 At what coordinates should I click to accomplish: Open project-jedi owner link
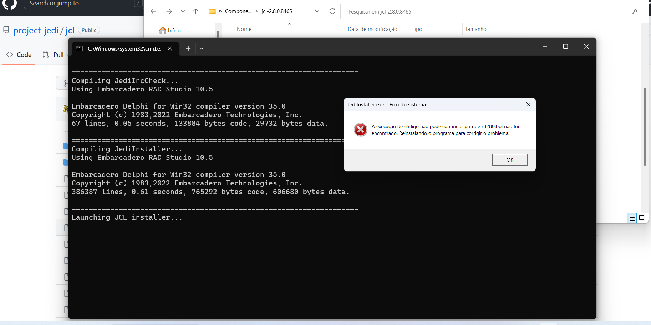coord(36,31)
